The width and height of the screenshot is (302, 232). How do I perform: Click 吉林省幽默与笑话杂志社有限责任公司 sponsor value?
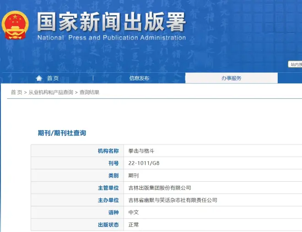[173, 200]
